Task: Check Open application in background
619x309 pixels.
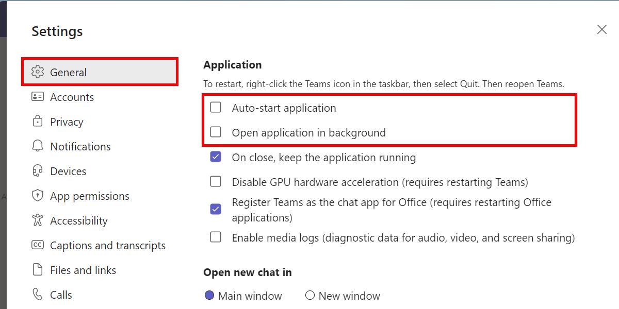Action: [x=215, y=132]
